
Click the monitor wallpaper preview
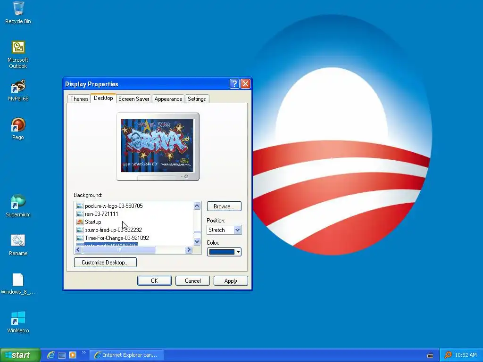(x=158, y=145)
